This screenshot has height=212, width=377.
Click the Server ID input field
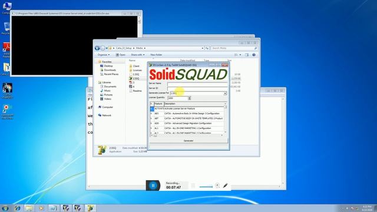coord(197,88)
